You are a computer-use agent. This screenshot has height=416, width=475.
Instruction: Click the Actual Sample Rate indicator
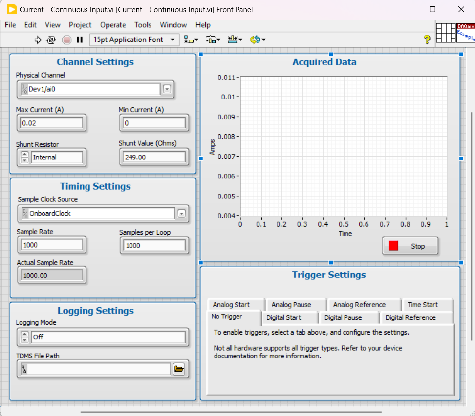(51, 276)
